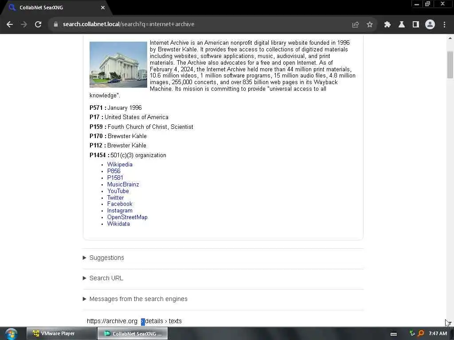Click the browser forward arrow
This screenshot has width=454, height=340.
click(24, 24)
